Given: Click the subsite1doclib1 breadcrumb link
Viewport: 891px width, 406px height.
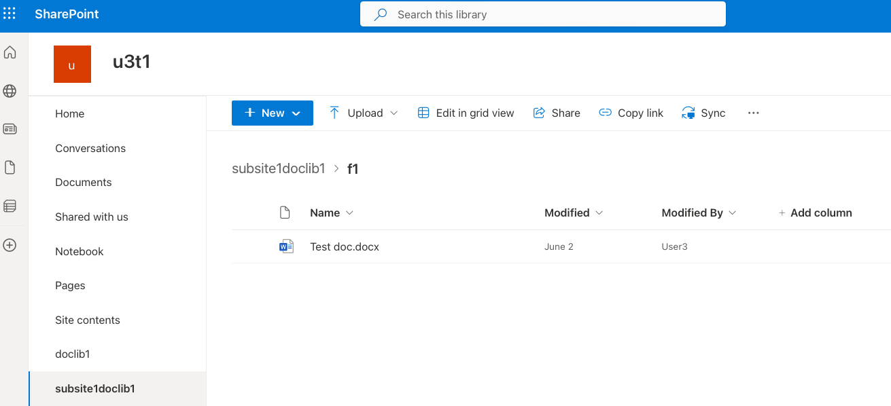Looking at the screenshot, I should click(279, 168).
